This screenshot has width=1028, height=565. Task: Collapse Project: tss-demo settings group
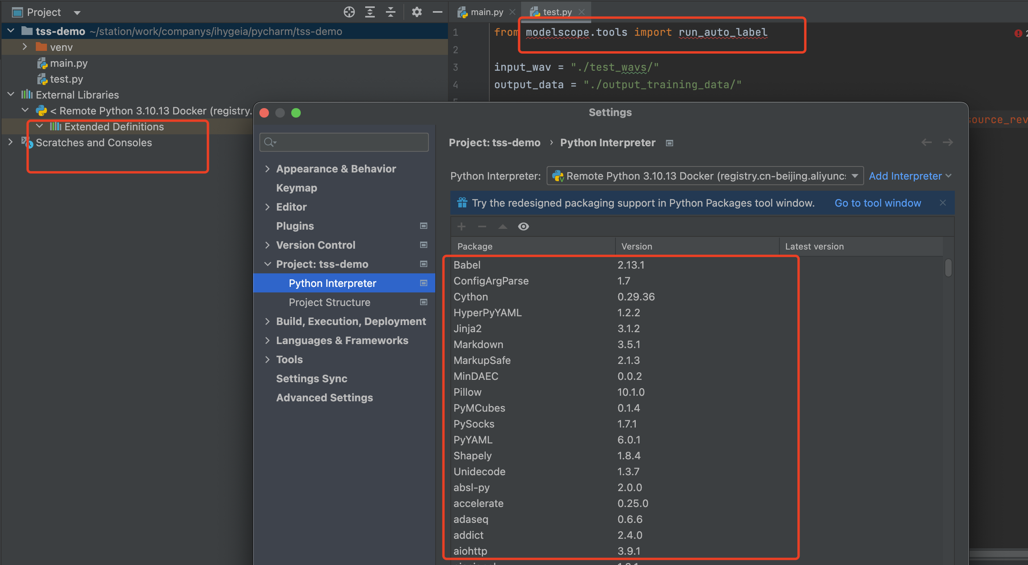click(267, 264)
